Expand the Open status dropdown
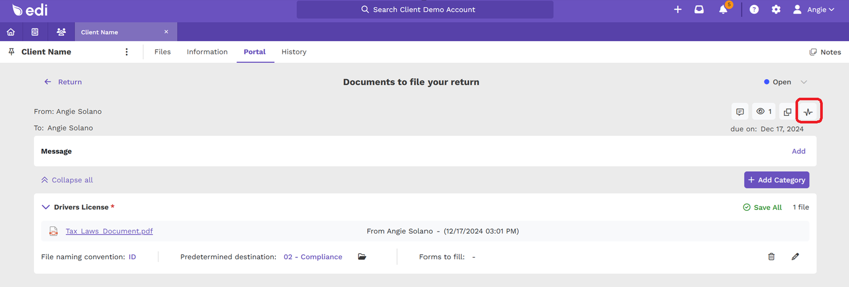The image size is (849, 287). 804,82
